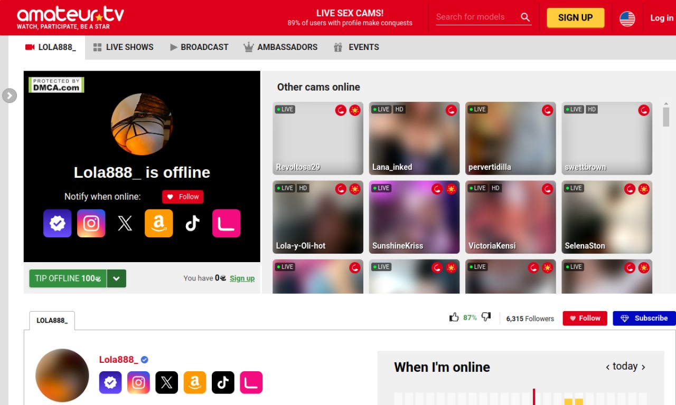Open Lola-y-Oli-hot cam thumbnail
Screen dimensions: 676x405
click(318, 217)
